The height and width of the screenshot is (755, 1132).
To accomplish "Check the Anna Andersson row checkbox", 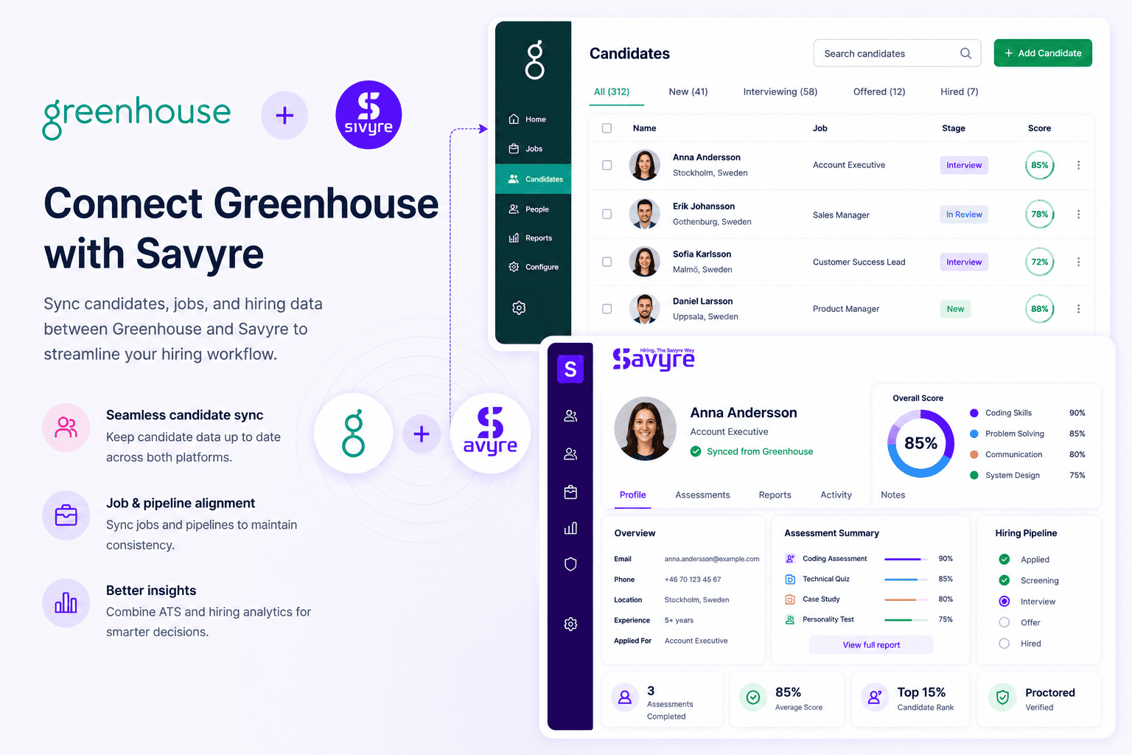I will point(607,165).
